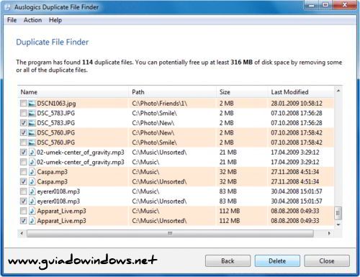Sort list by Name column header
360x277 pixels.
73,92
